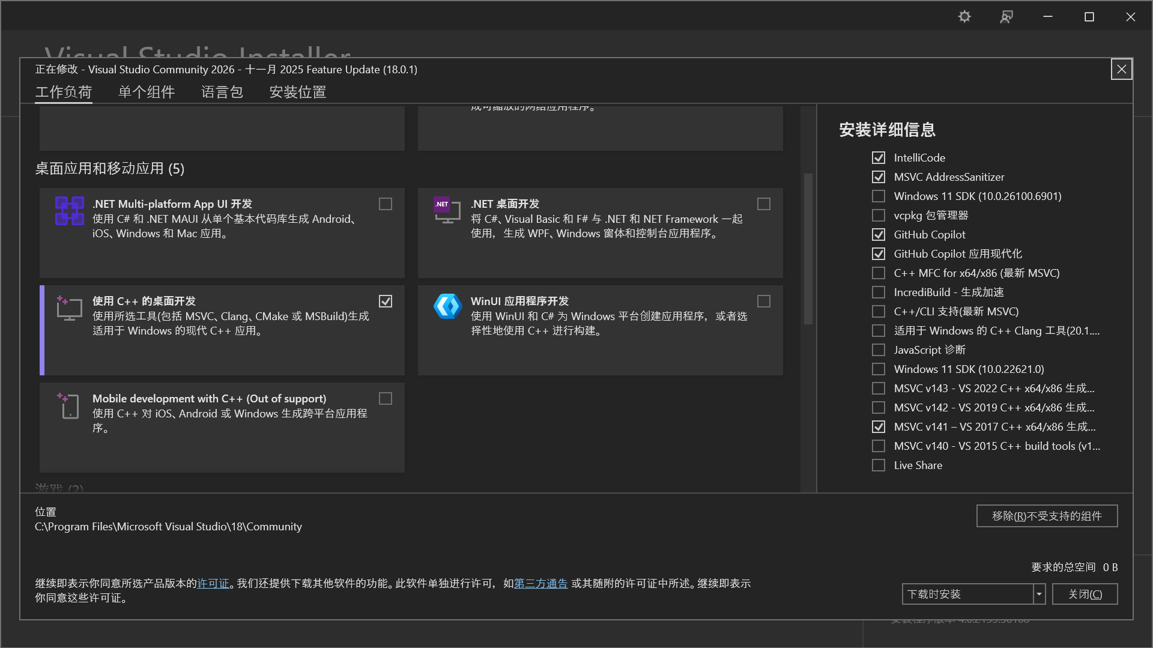Go to the 安装位置 tab
The width and height of the screenshot is (1153, 648).
click(x=297, y=92)
